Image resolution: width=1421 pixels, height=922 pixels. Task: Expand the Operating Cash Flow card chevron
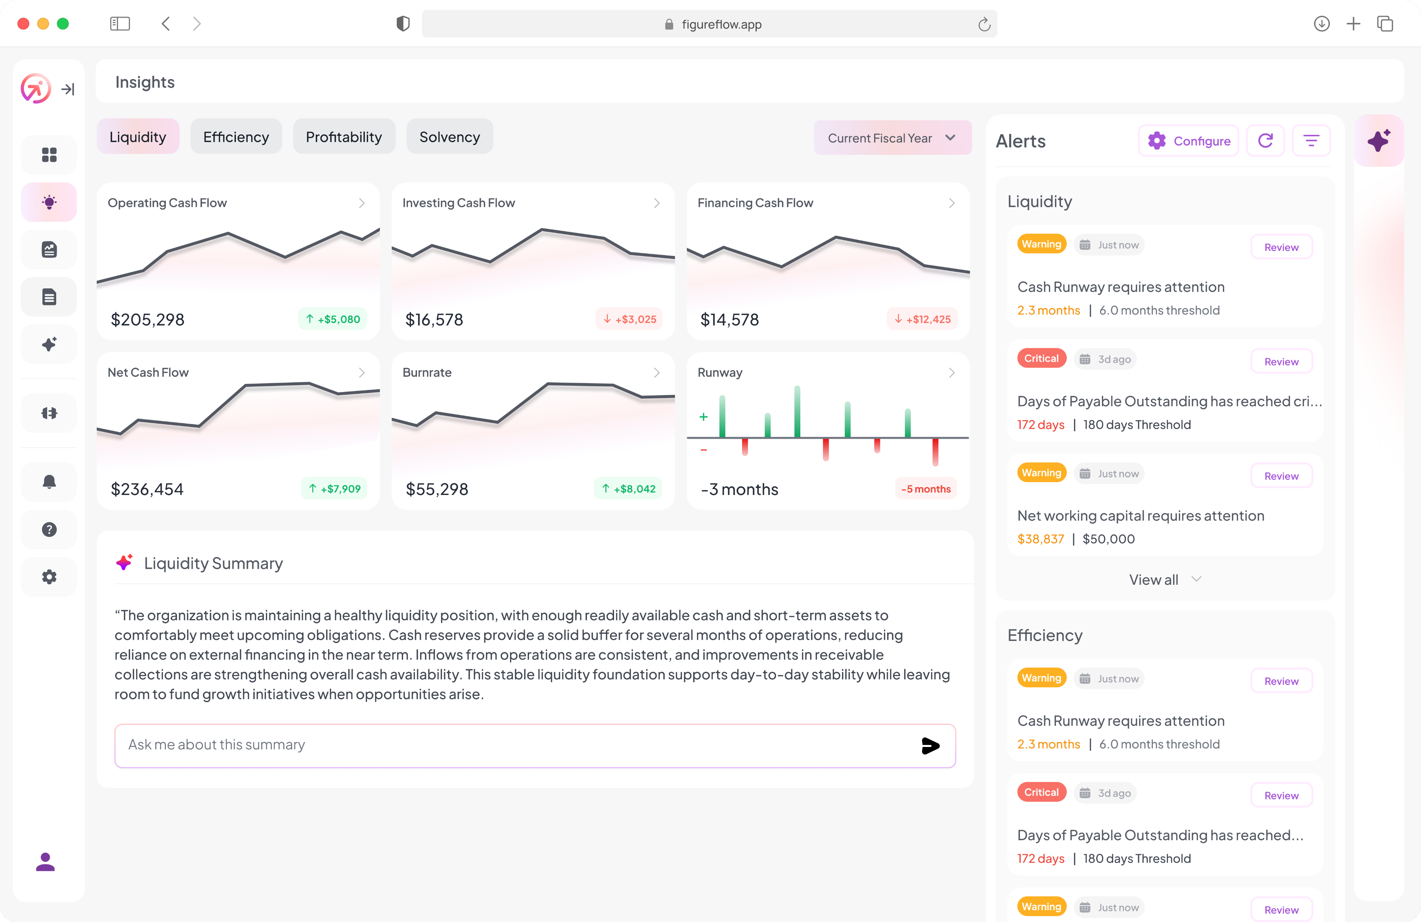[x=362, y=203]
